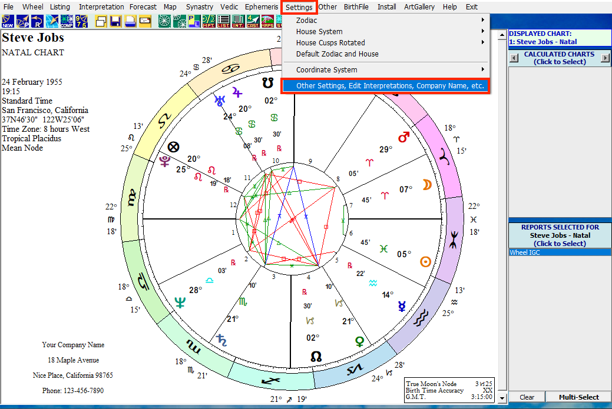Click the P L page layout icon
The height and width of the screenshot is (409, 612).
pos(194,21)
